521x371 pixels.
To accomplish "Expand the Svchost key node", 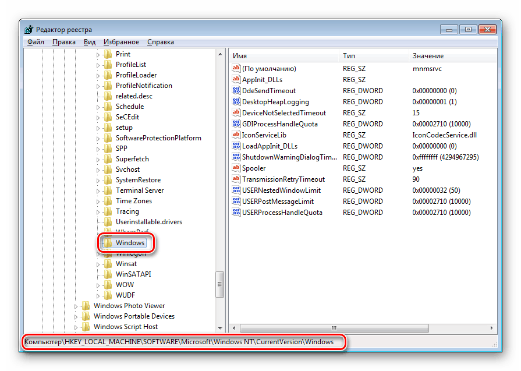I will (98, 170).
